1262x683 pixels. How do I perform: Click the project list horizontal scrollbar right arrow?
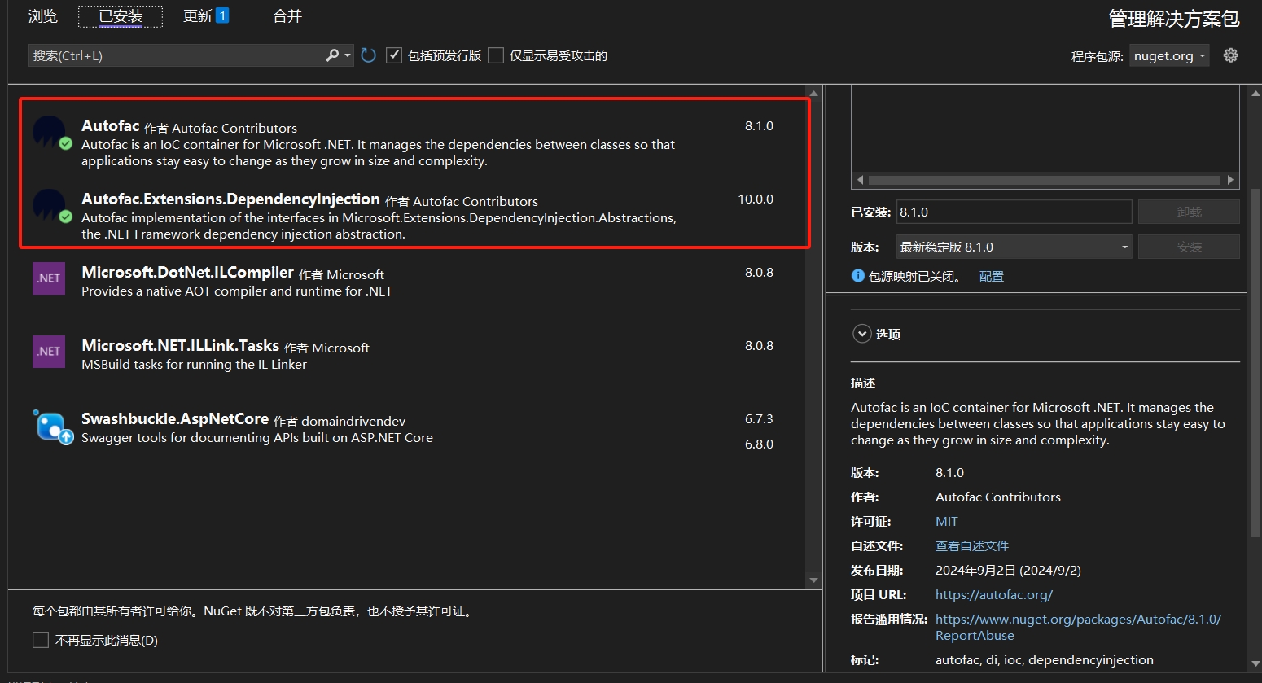pyautogui.click(x=1230, y=180)
